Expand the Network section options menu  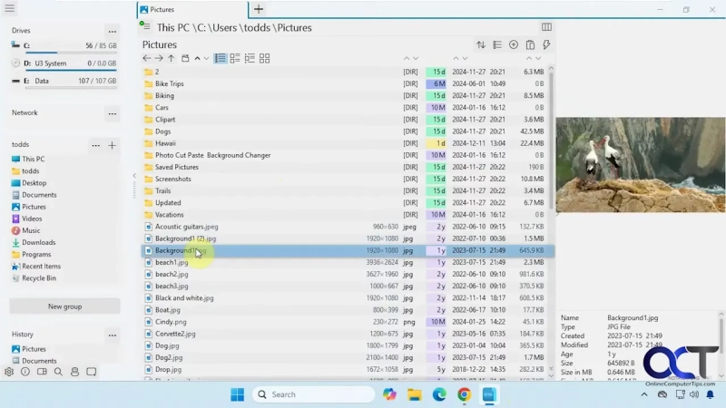tap(112, 113)
